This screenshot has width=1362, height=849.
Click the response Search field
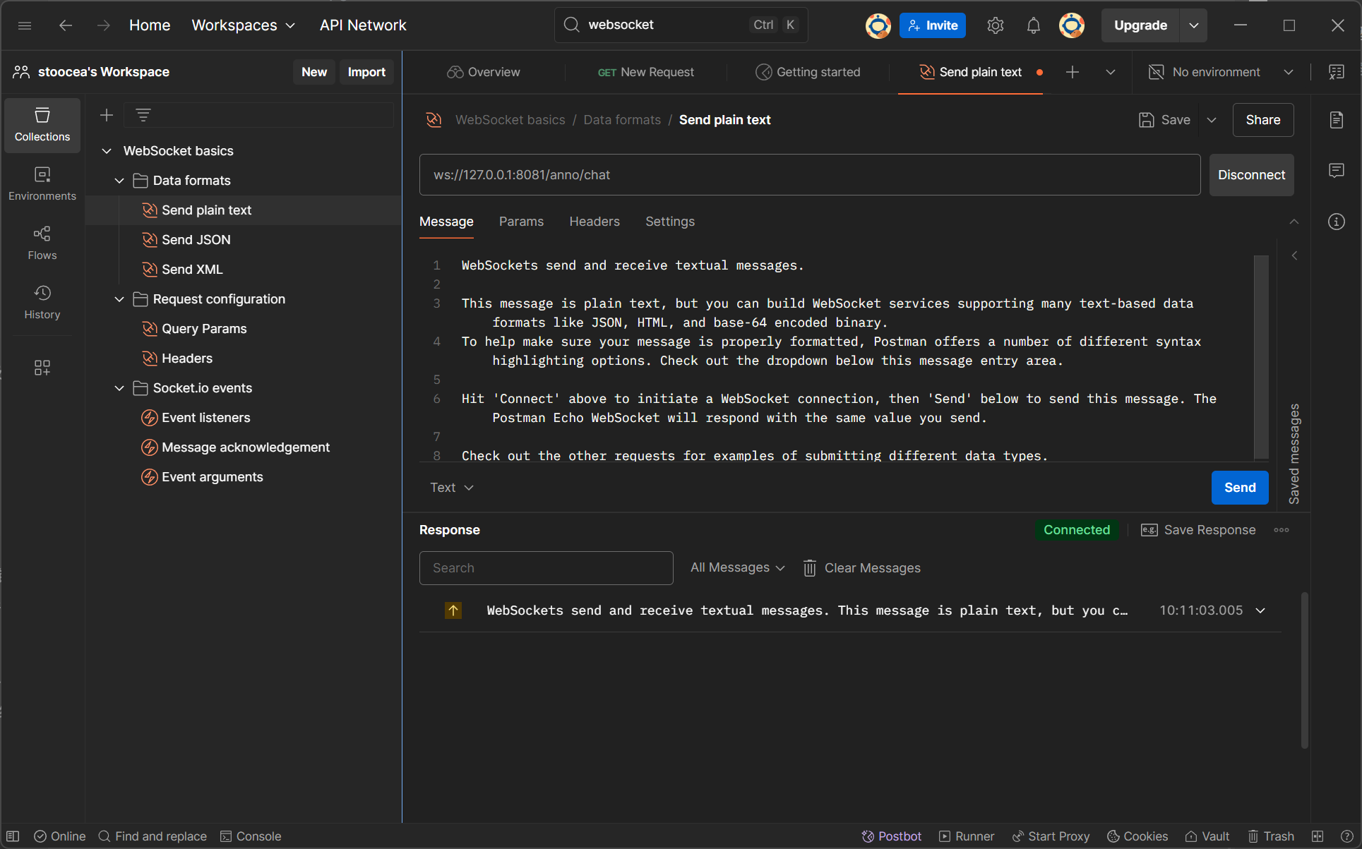coord(546,568)
